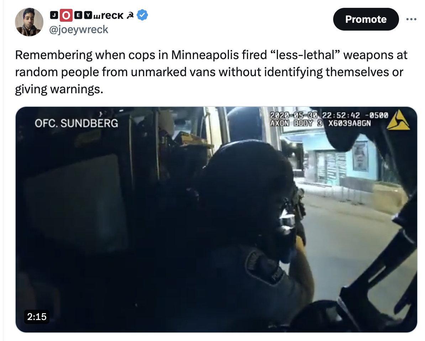Click the hammer and sickle emoji
The height and width of the screenshot is (341, 425).
click(130, 16)
